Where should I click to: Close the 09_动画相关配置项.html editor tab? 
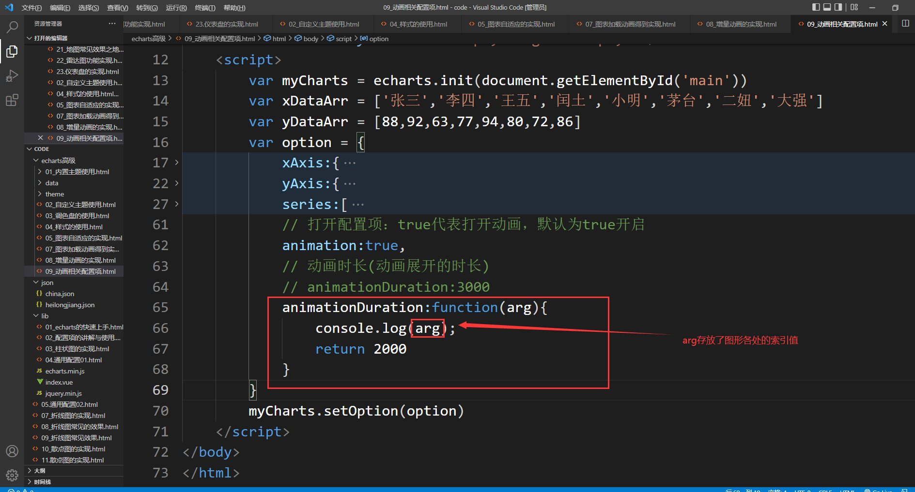tap(885, 24)
